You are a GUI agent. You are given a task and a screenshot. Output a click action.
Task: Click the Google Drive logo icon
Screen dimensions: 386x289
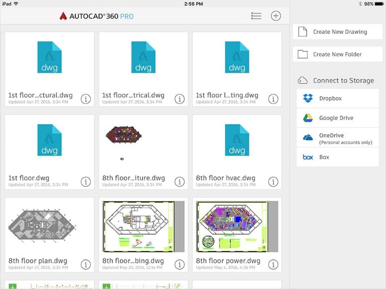pyautogui.click(x=308, y=118)
